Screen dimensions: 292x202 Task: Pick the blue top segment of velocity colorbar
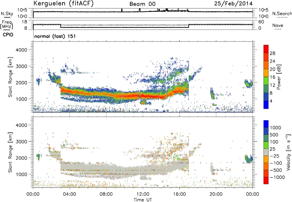[x=266, y=124]
